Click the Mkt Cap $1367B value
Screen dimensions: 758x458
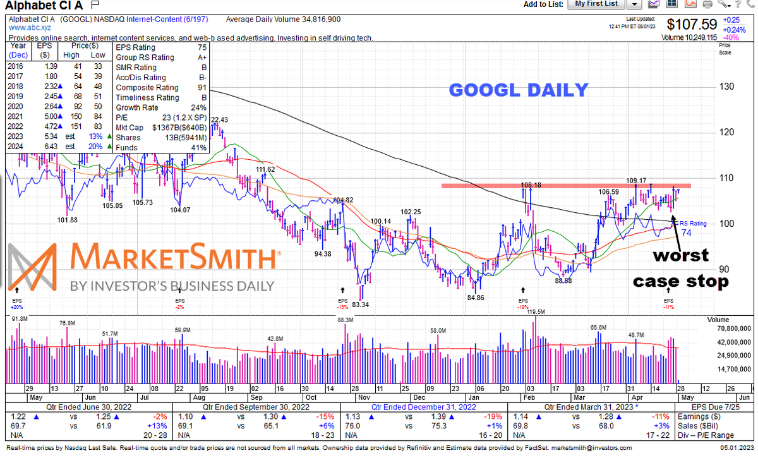point(178,128)
